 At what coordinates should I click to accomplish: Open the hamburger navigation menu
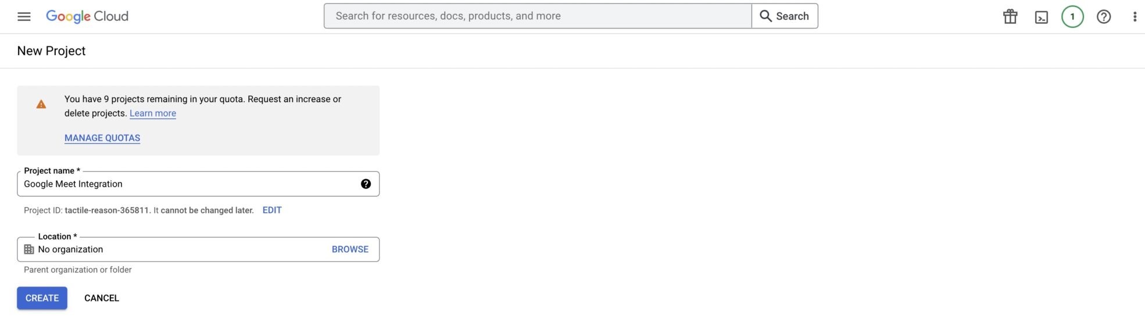coord(24,16)
